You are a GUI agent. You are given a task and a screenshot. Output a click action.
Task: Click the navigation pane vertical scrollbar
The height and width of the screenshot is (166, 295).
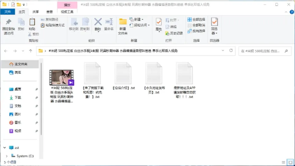[41, 99]
